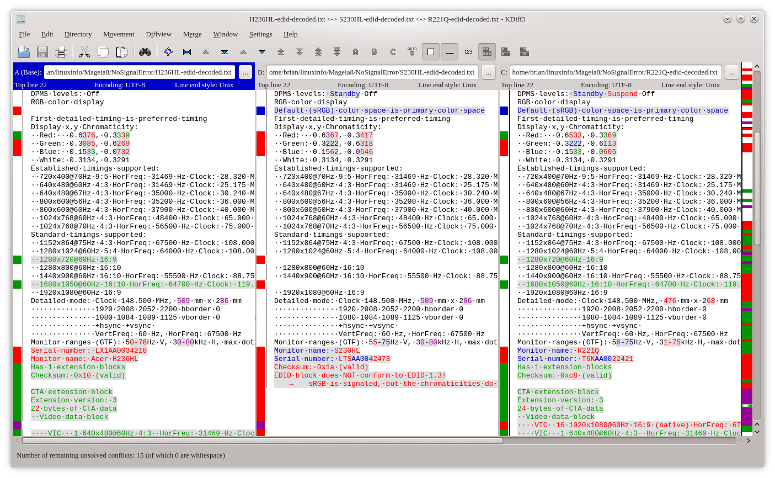The width and height of the screenshot is (775, 478).
Task: Go to previous delta gray up-arrow icon
Action: click(243, 52)
